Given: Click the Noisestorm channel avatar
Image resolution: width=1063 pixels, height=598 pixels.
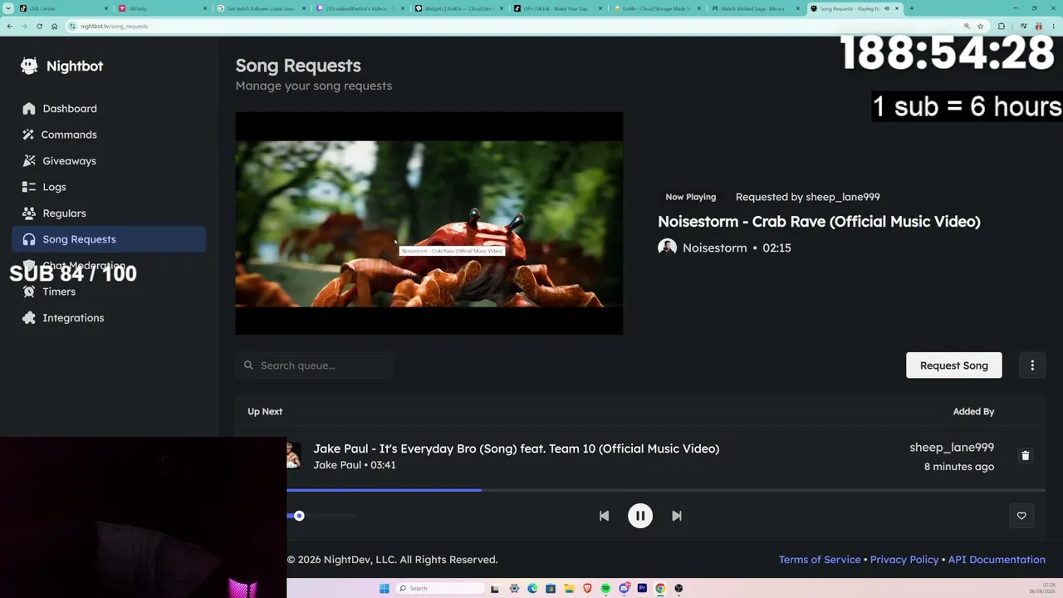Looking at the screenshot, I should point(667,248).
